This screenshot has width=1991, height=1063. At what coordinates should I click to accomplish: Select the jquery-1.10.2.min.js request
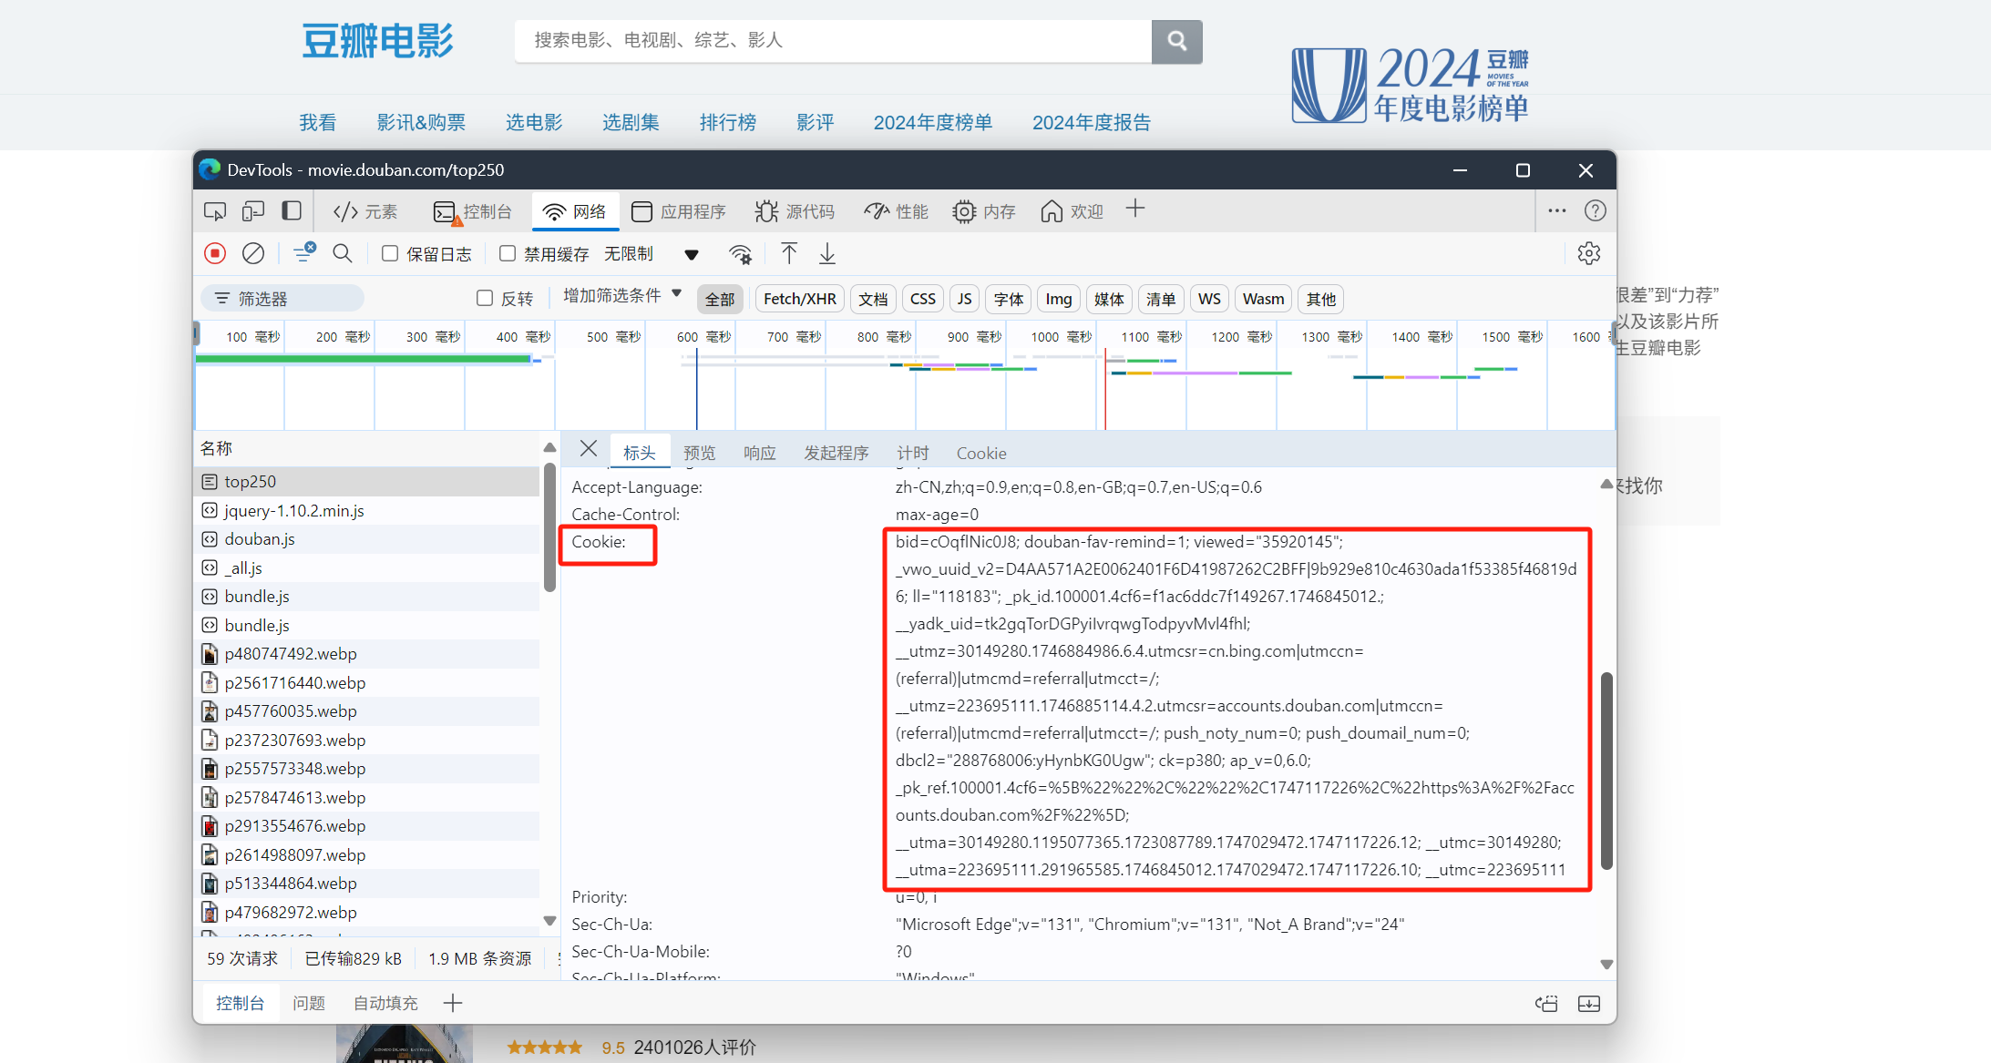click(293, 510)
